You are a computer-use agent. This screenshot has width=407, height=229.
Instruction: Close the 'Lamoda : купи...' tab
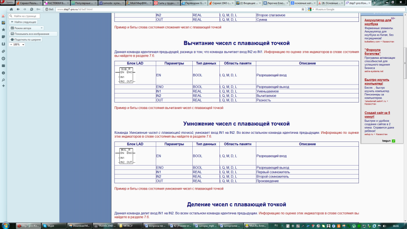coord(123,3)
